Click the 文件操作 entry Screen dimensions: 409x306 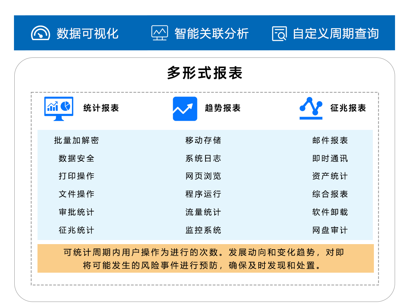[x=76, y=194]
